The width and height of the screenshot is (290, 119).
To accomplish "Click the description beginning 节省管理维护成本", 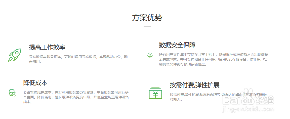I will [x=76, y=97].
